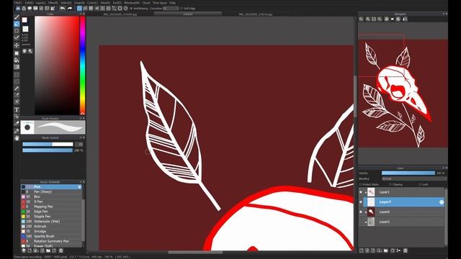Screen dimensions: 461x259
Task: Merge layer down icon in Layer panel
Action: pos(398,250)
